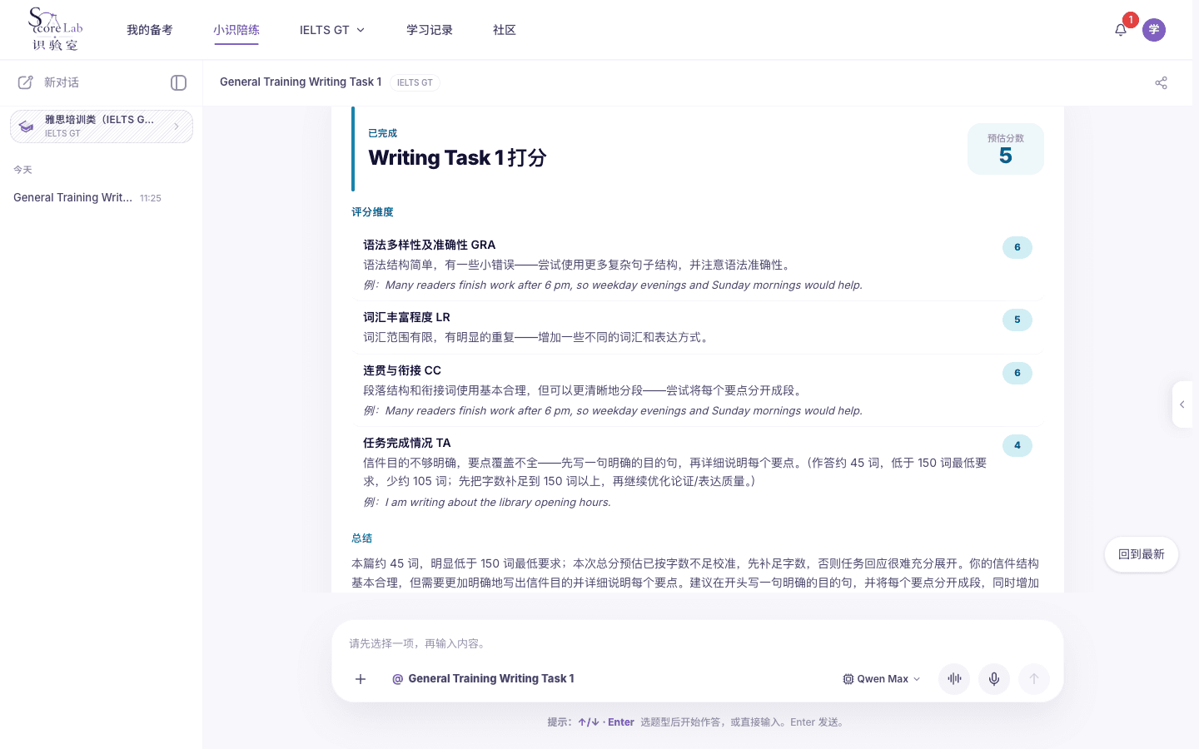Click the TA score badge 4
This screenshot has height=749, width=1199.
pyautogui.click(x=1017, y=445)
